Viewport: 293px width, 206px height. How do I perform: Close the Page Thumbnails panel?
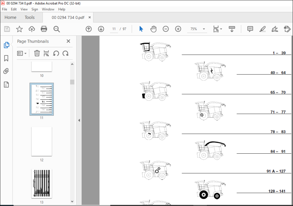click(x=68, y=41)
